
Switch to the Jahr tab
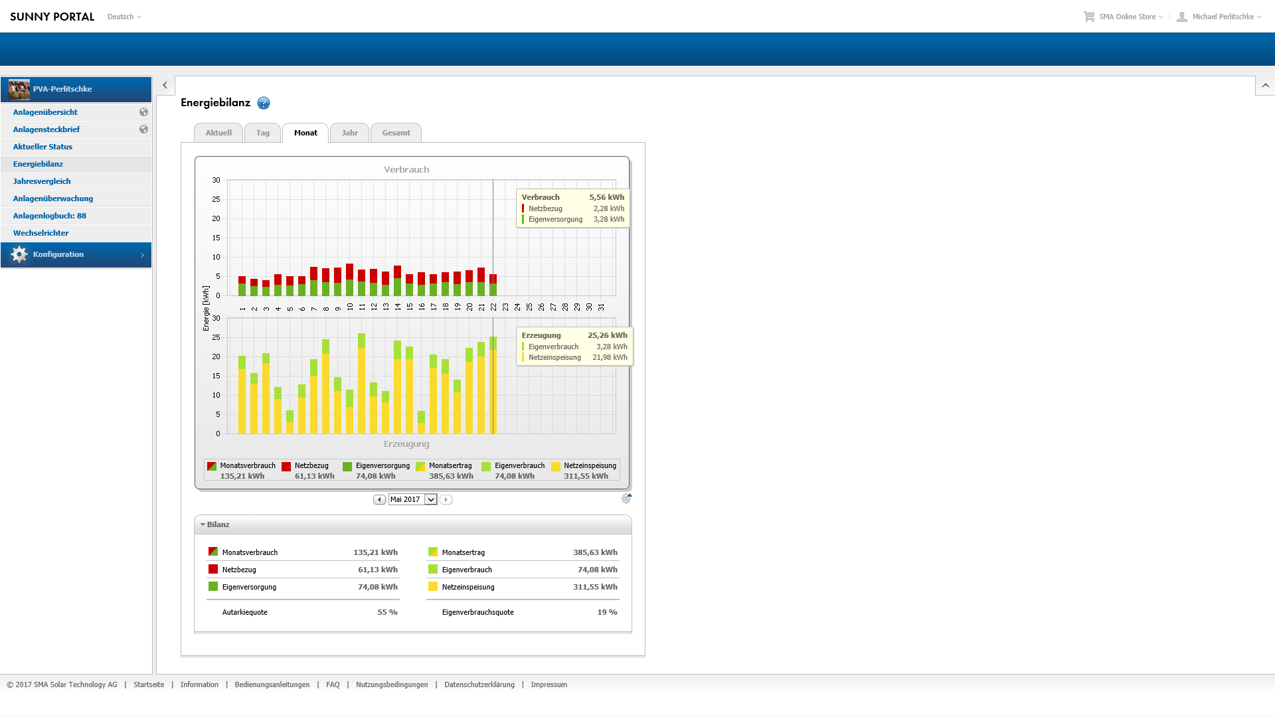tap(349, 133)
